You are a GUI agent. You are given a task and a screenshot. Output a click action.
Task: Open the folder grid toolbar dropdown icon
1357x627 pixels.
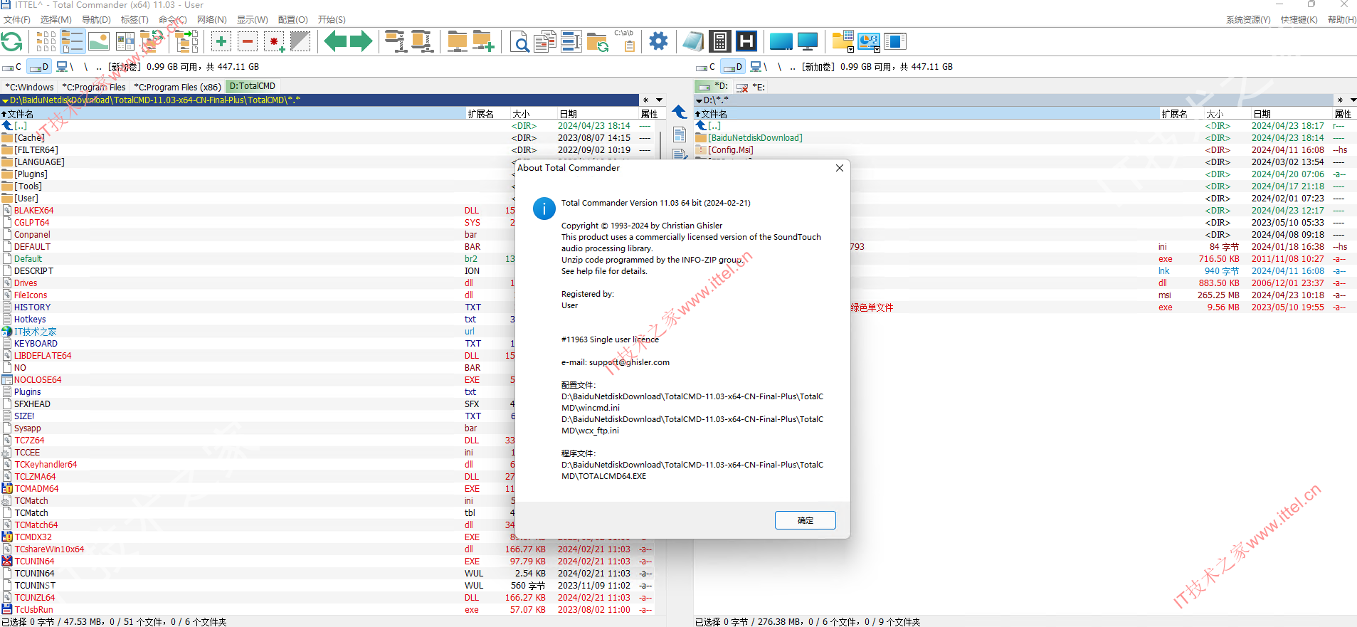(x=843, y=42)
